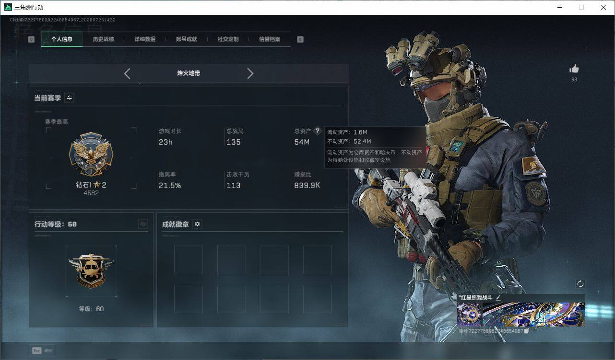Switch to the 详细数据 tab
This screenshot has height=360, width=615.
point(145,39)
